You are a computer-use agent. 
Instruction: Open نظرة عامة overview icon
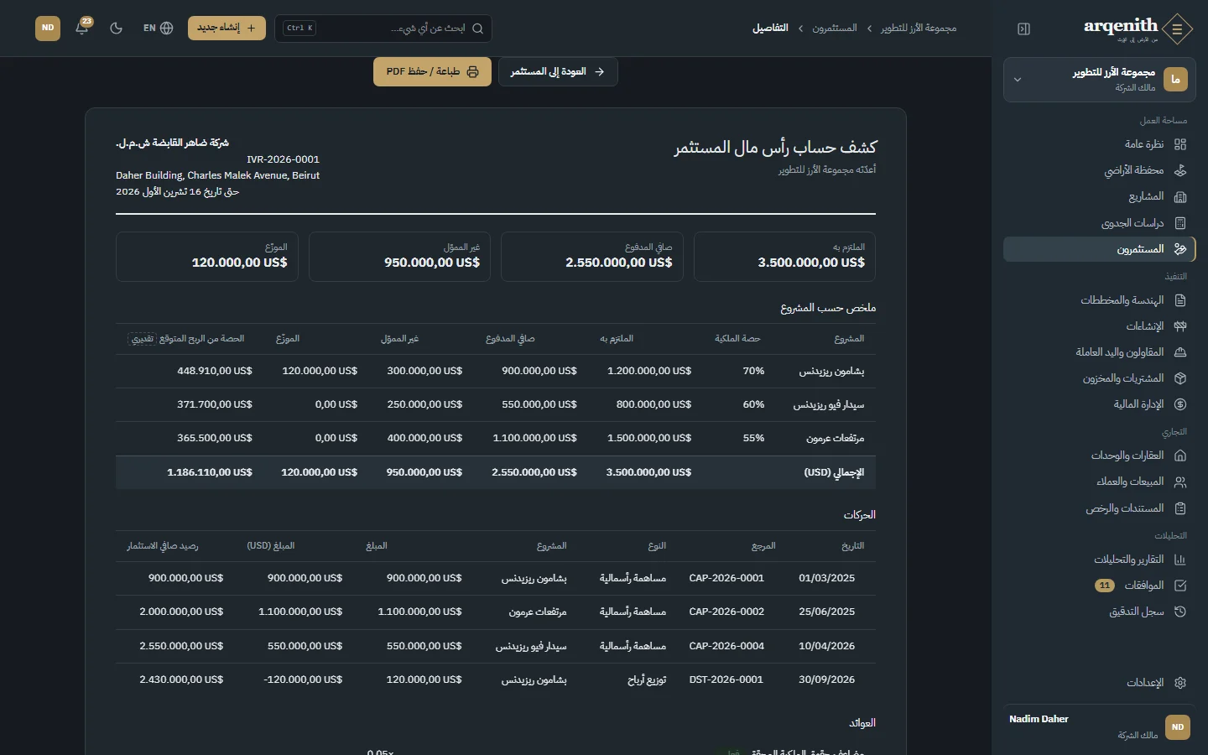pos(1180,144)
